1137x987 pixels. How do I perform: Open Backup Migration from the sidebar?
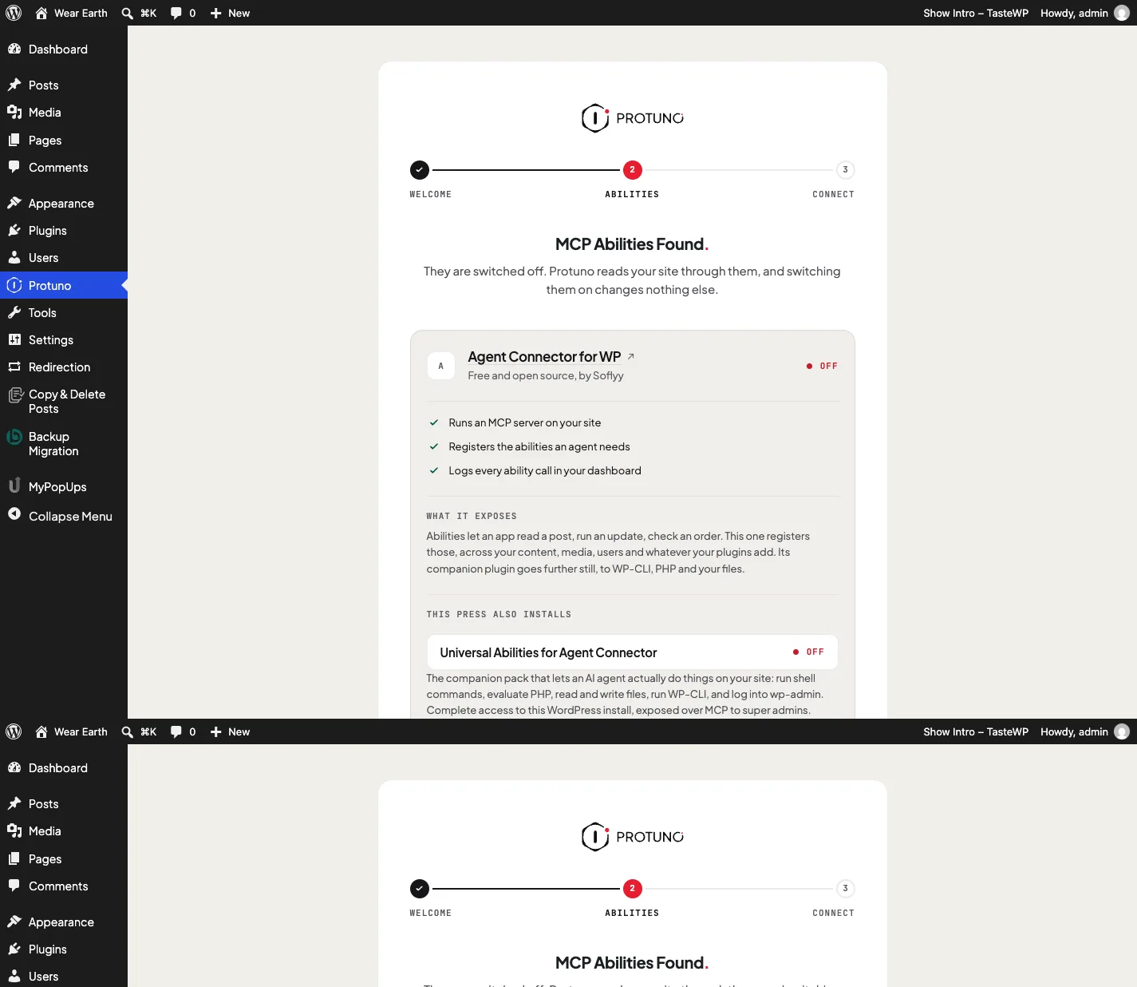(x=64, y=443)
